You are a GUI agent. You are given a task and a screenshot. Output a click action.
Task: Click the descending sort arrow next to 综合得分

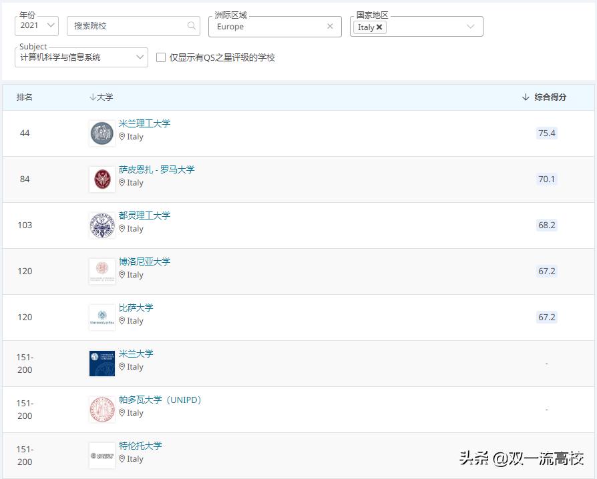(526, 97)
